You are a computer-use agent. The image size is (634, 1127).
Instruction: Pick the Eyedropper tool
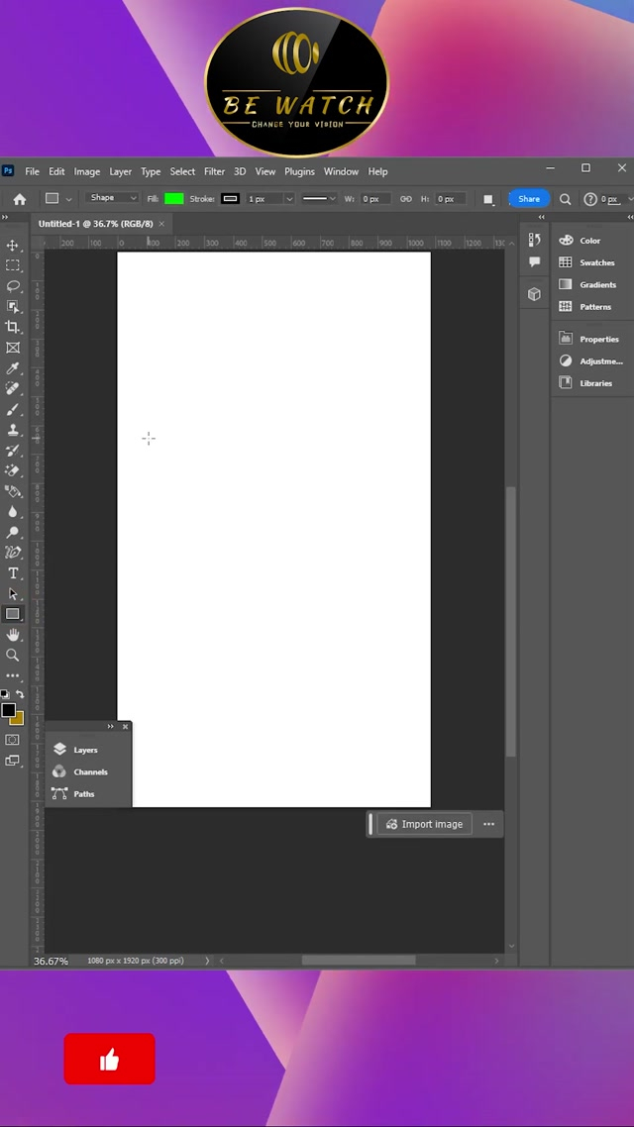click(x=13, y=368)
